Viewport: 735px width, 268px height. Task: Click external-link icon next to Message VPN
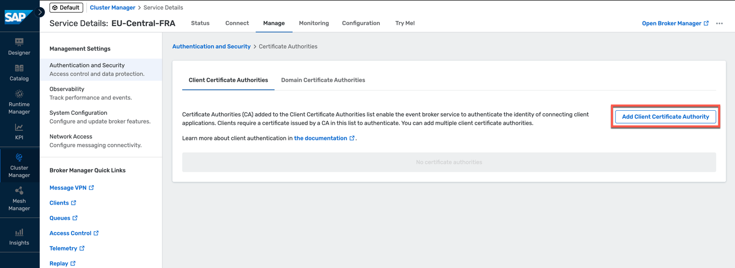(x=91, y=188)
